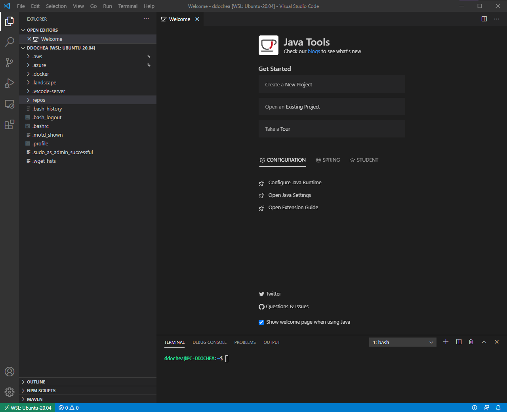This screenshot has width=507, height=412.
Task: Switch to the Debug Console tab
Action: click(210, 342)
